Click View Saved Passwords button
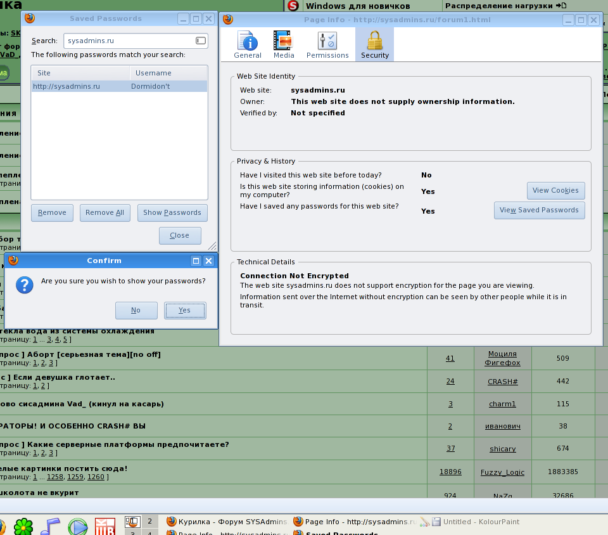Screen dimensions: 608x535 pyautogui.click(x=539, y=210)
